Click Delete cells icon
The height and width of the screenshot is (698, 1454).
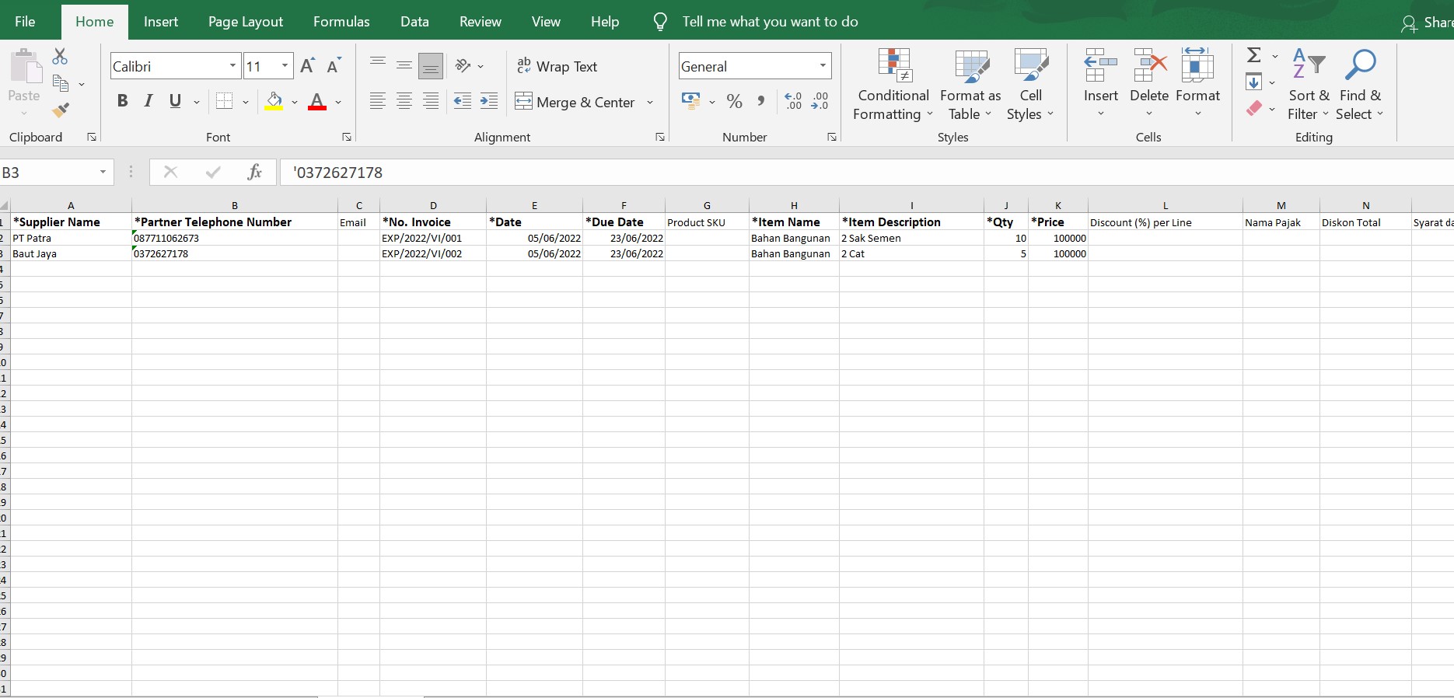(1149, 66)
